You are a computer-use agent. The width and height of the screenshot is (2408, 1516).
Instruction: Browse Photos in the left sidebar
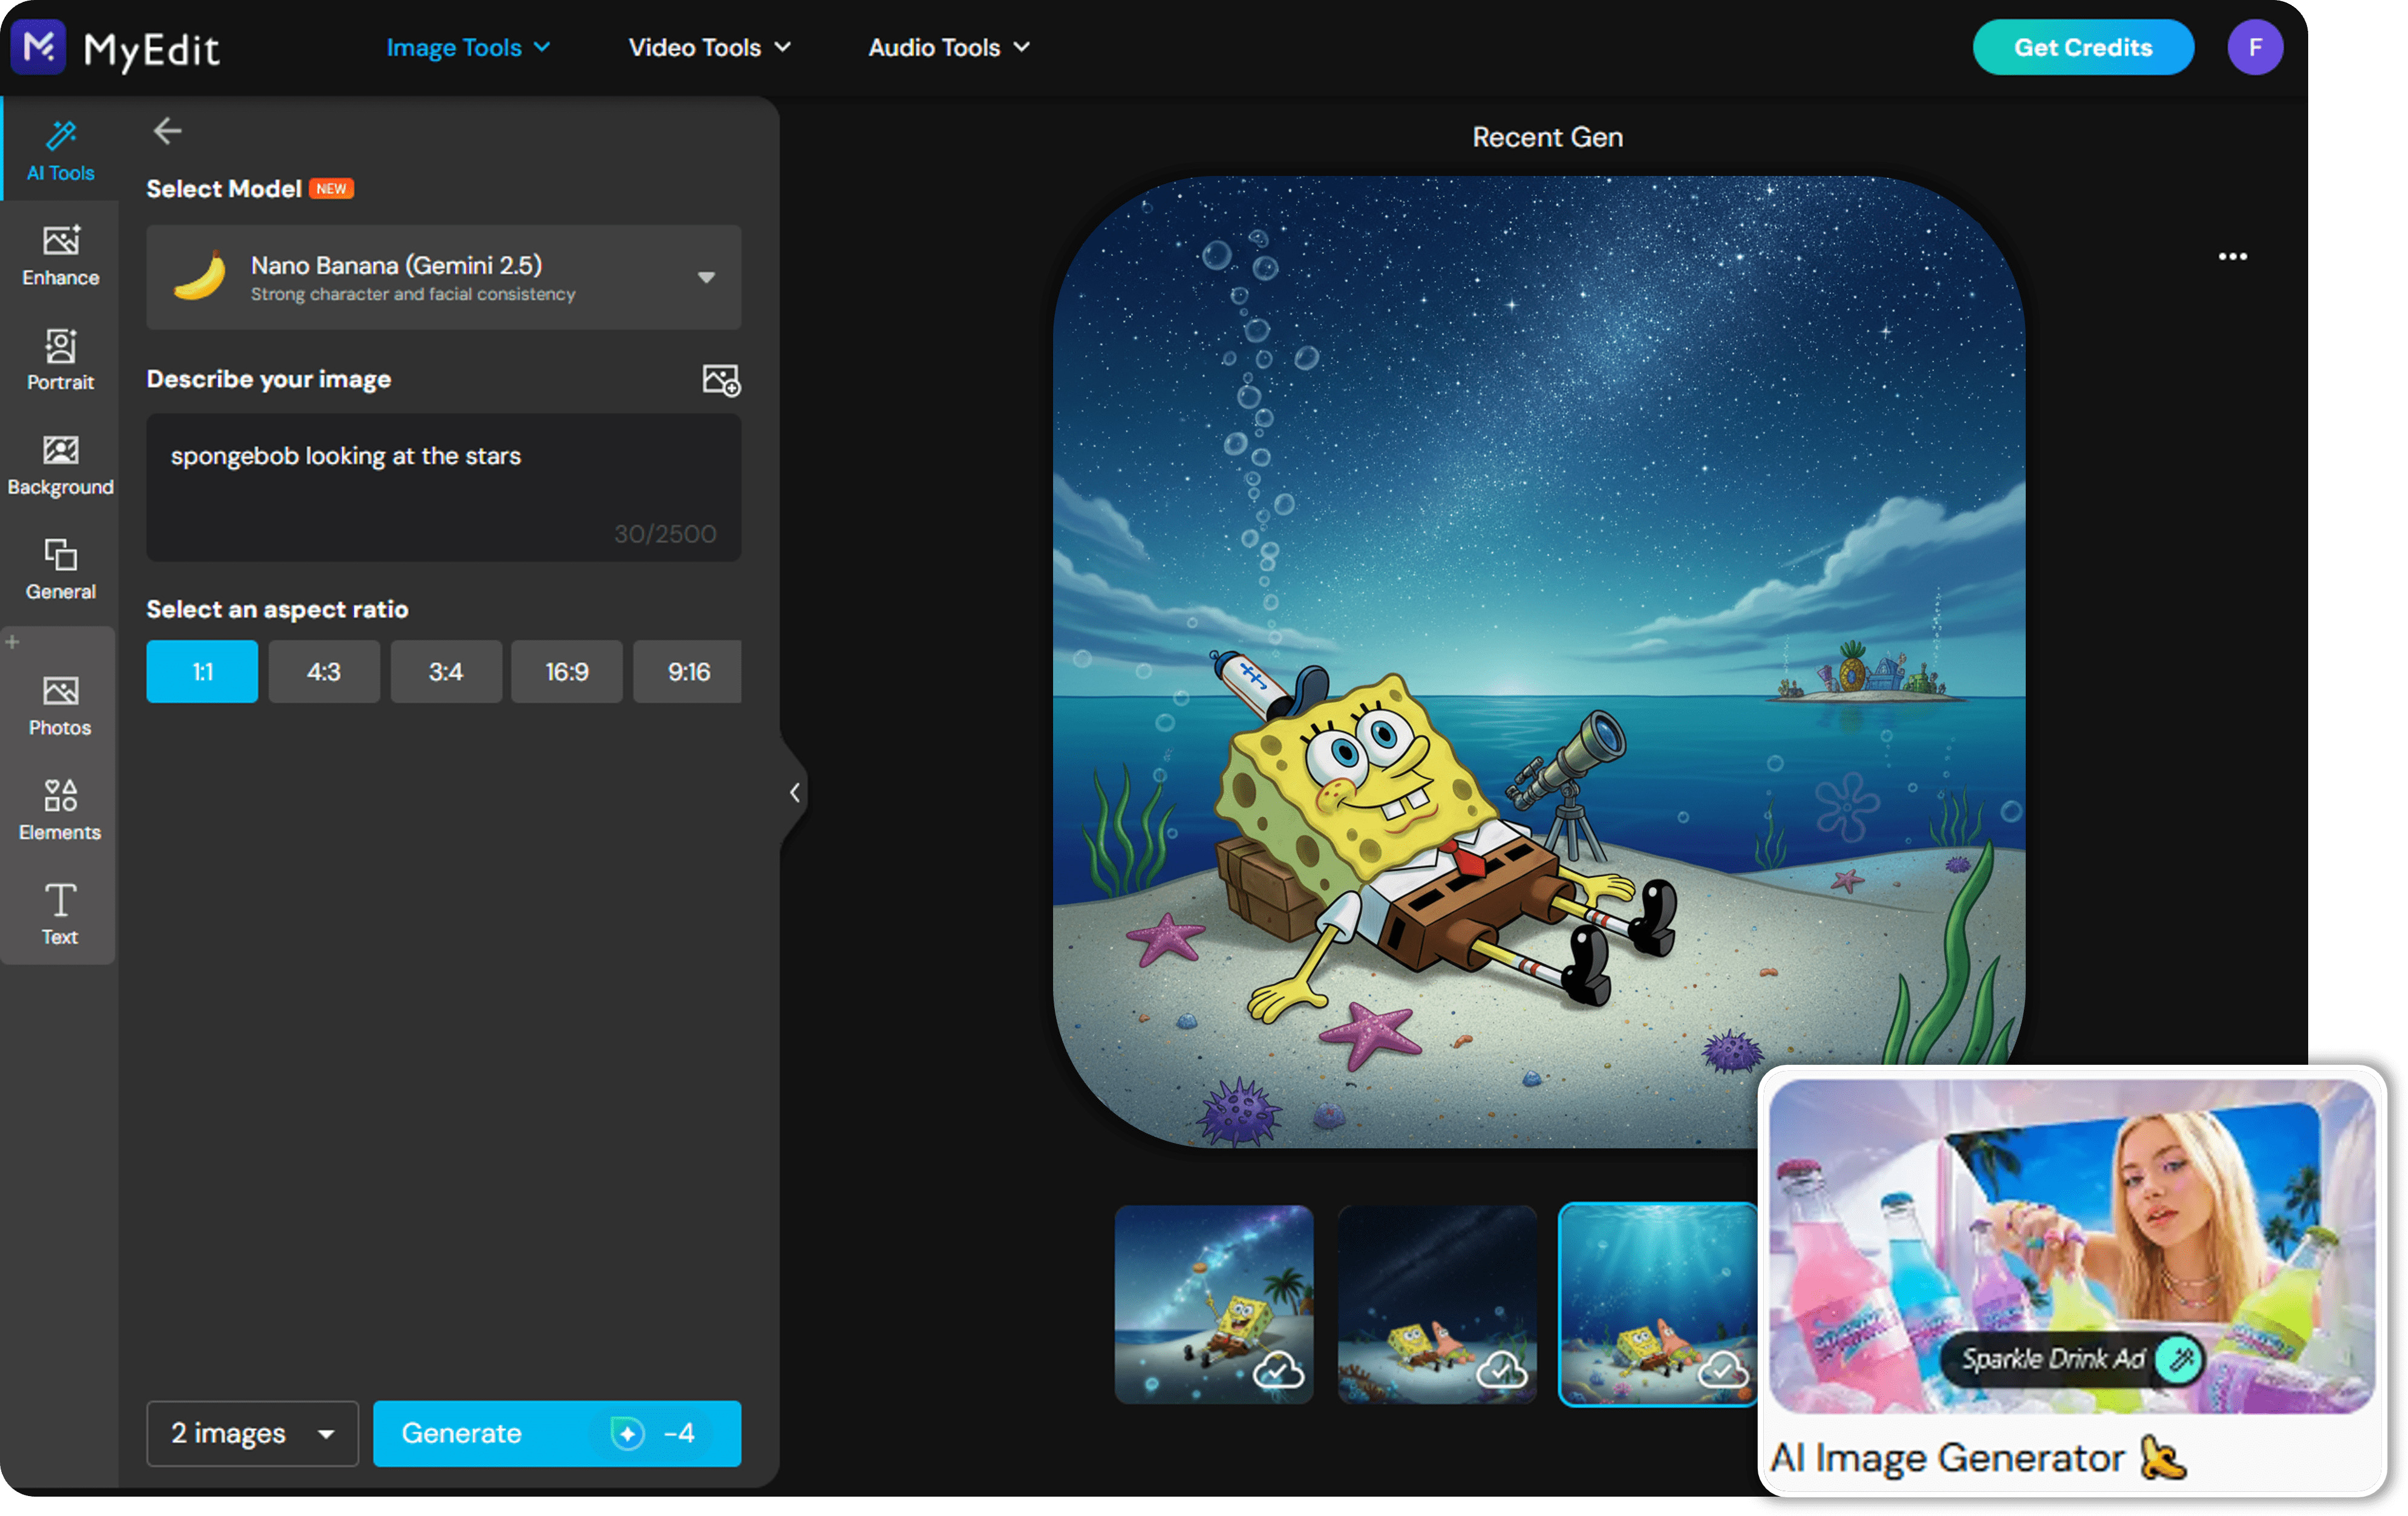pos(60,702)
